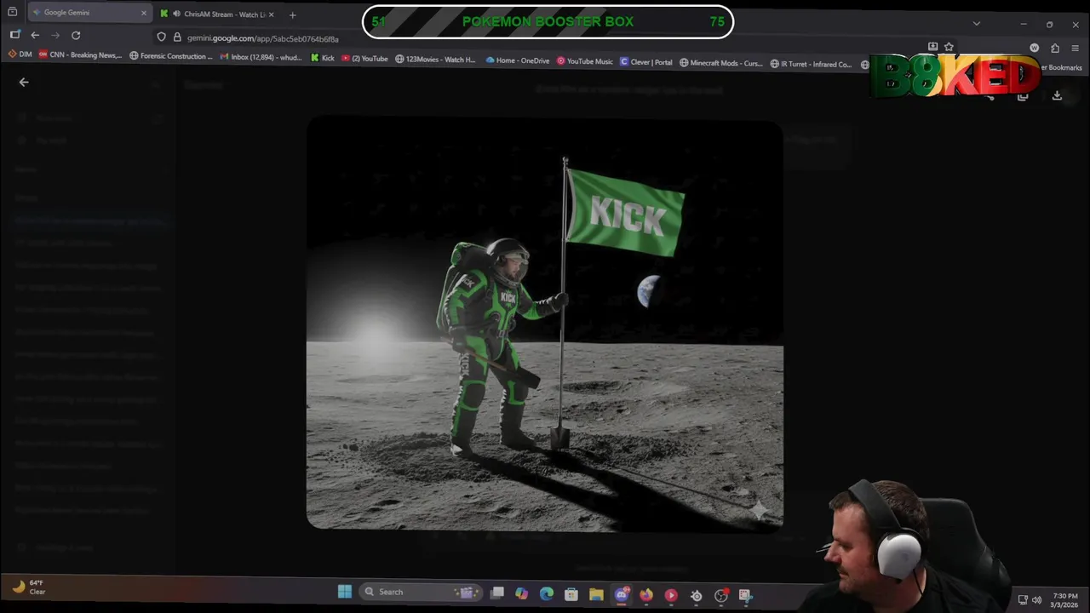The width and height of the screenshot is (1090, 613).
Task: Open Task View on the taskbar
Action: pyautogui.click(x=497, y=593)
